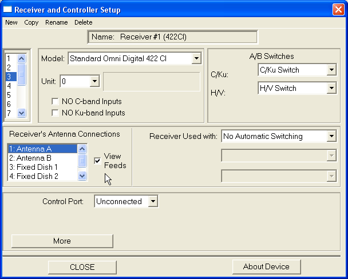Expand the Receiver Used with dropdown
Screen dimensions: 348x279
(x=331, y=137)
